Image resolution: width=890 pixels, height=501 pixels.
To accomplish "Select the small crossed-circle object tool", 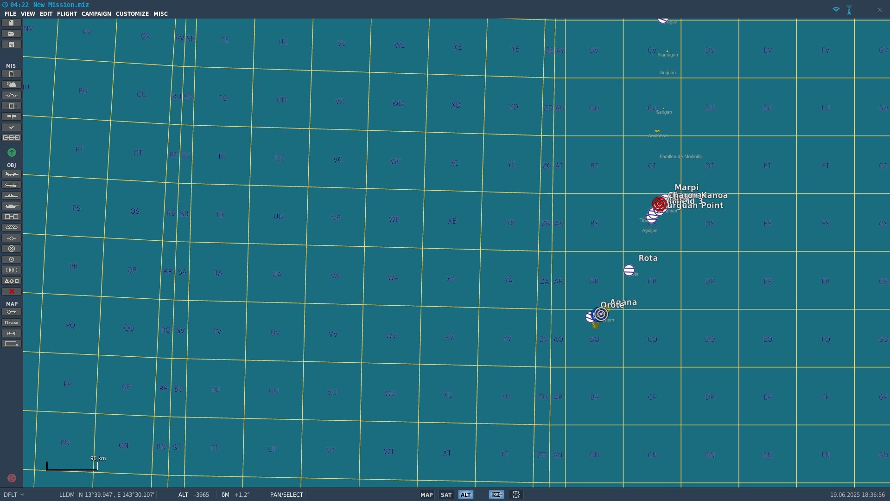I will click(x=12, y=259).
